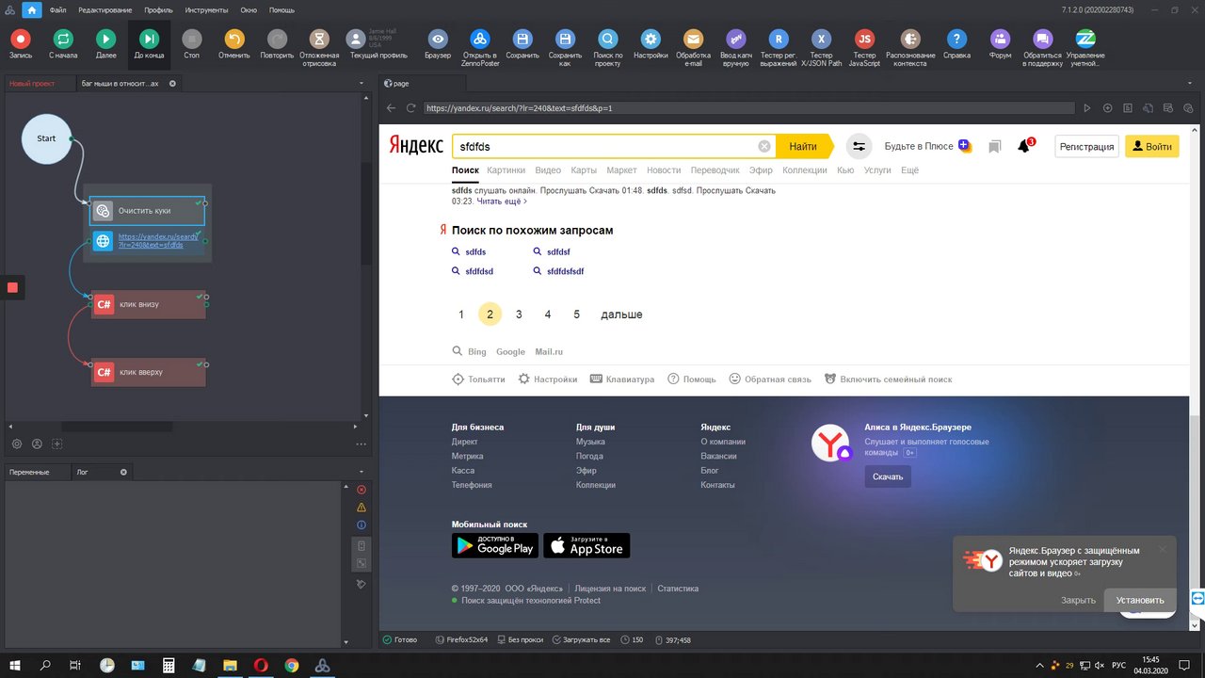Image resolution: width=1205 pixels, height=678 pixels.
Task: Open the Распознавание контекста tool
Action: [x=910, y=40]
